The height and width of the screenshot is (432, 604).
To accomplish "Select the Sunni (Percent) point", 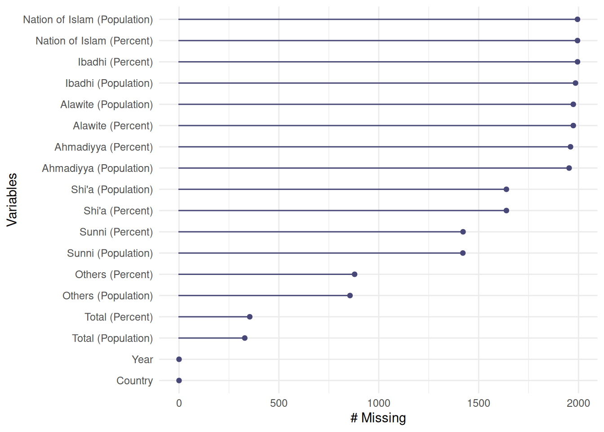I will tap(463, 232).
